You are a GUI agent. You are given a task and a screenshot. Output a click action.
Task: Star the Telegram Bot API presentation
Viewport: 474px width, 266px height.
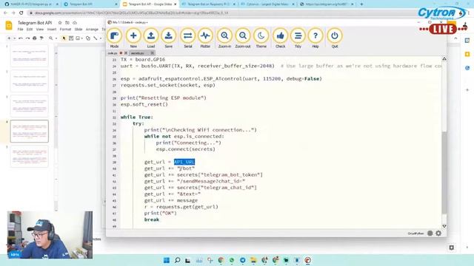click(x=60, y=23)
